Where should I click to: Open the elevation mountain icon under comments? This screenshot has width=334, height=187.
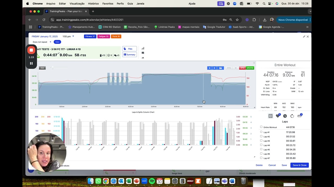click(143, 58)
